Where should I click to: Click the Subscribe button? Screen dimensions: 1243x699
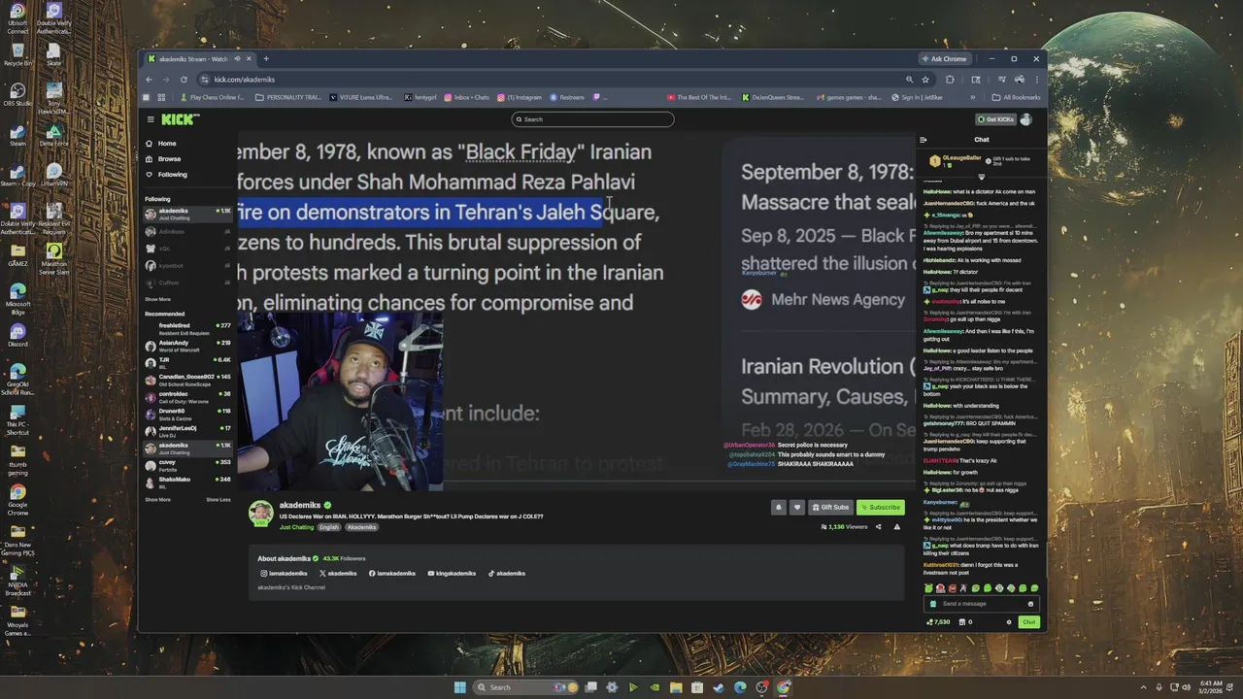[880, 507]
